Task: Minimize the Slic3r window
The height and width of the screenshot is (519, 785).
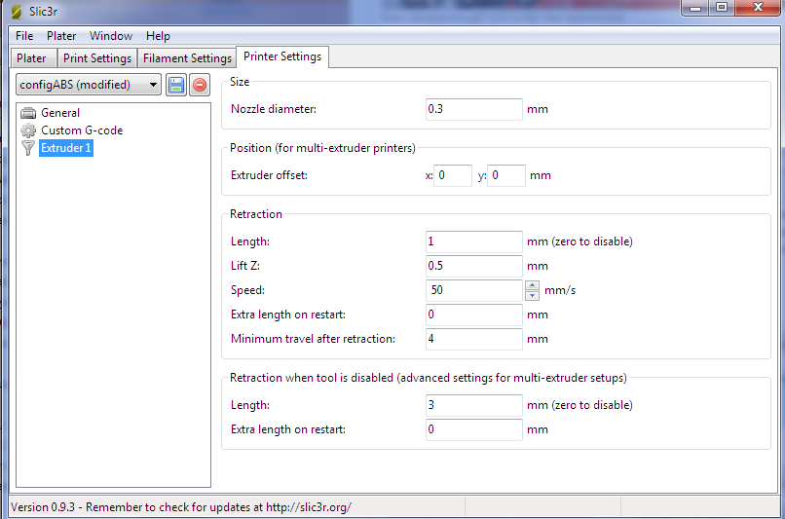Action: click(695, 8)
